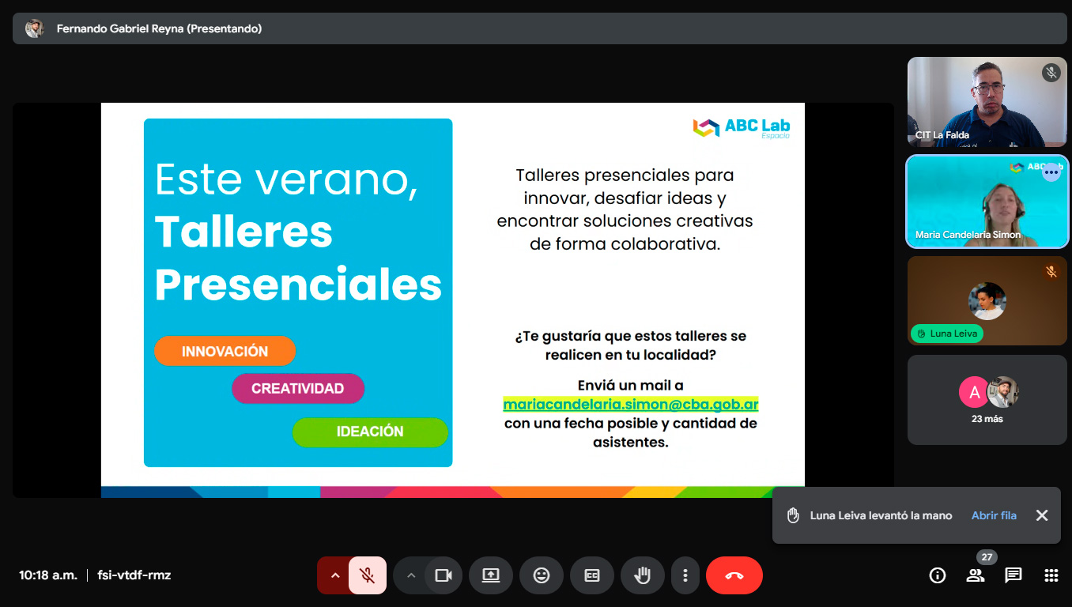This screenshot has height=607, width=1072.
Task: Expand video settings arrow beside camera
Action: click(410, 575)
